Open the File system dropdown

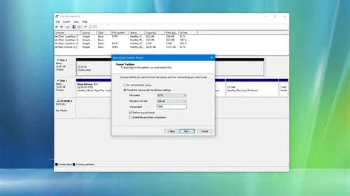[x=171, y=95]
